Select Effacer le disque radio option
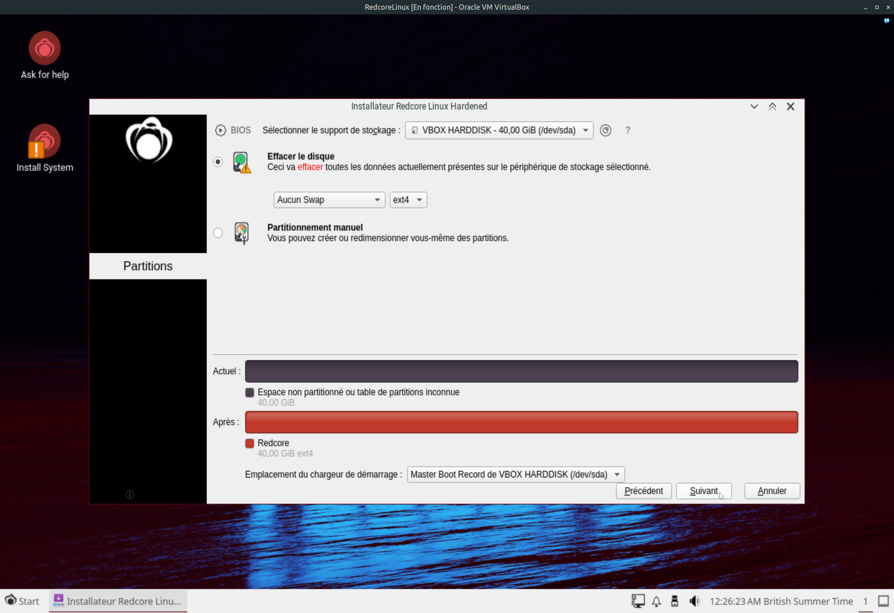Image resolution: width=894 pixels, height=613 pixels. pyautogui.click(x=218, y=162)
